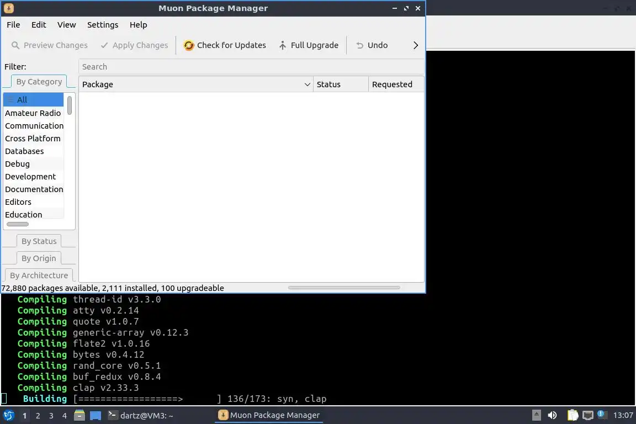This screenshot has height=424, width=636.
Task: Click the package count status bar text
Action: tap(113, 288)
